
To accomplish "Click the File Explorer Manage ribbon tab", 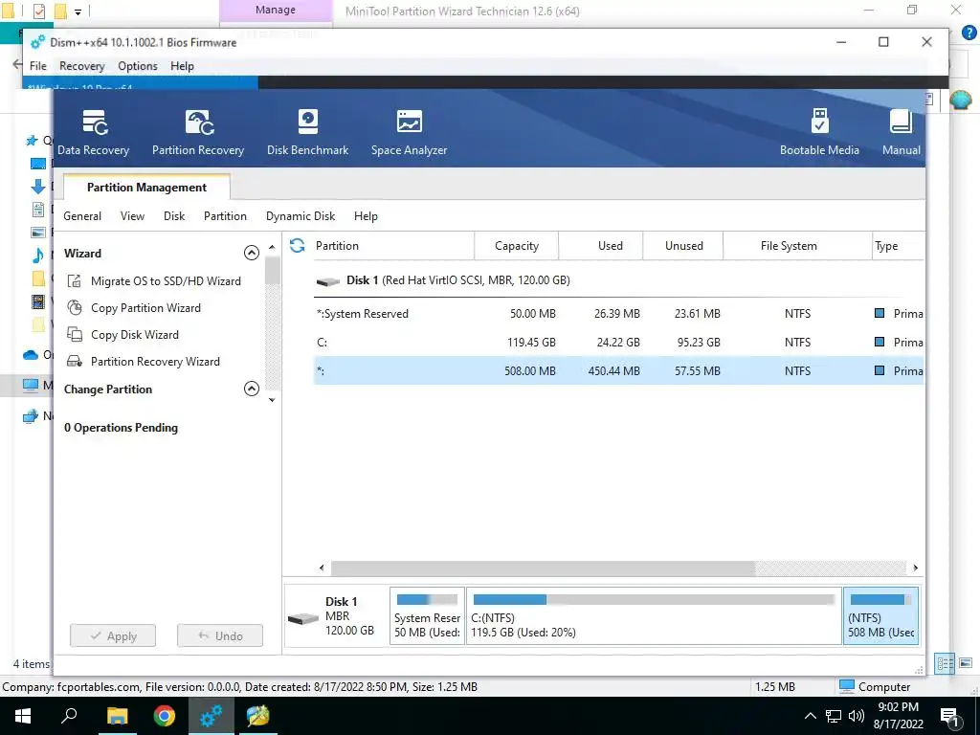I will [x=276, y=10].
